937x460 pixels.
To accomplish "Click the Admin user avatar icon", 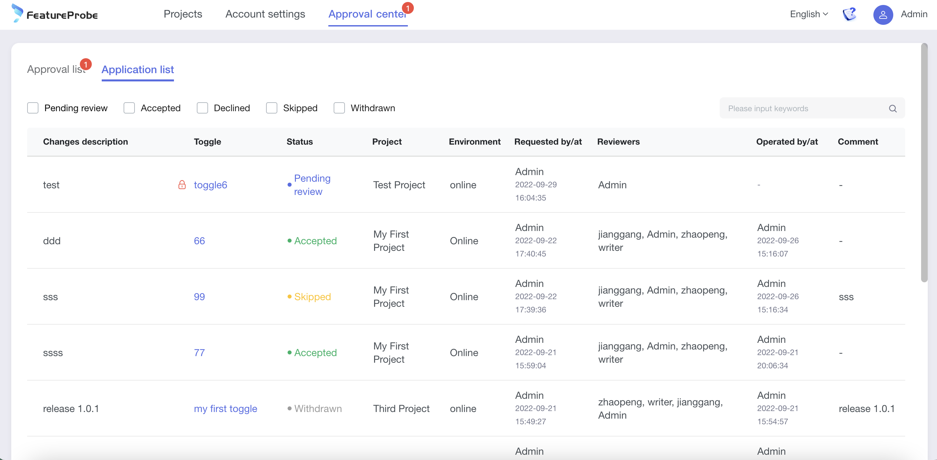I will [883, 15].
